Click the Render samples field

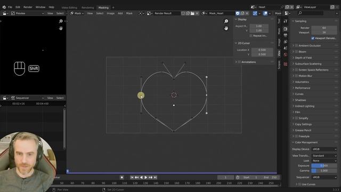click(x=324, y=28)
